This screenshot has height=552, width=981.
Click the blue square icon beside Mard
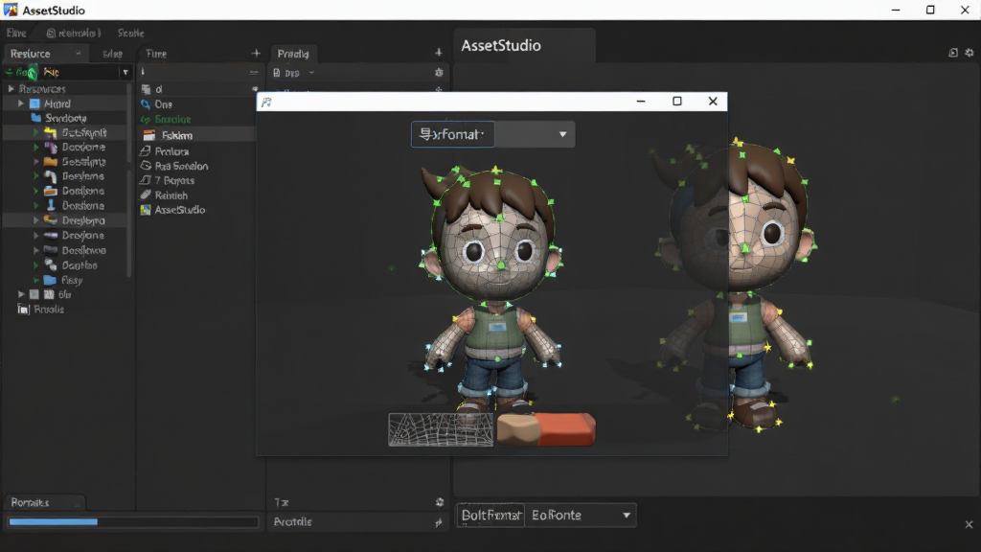(x=35, y=103)
